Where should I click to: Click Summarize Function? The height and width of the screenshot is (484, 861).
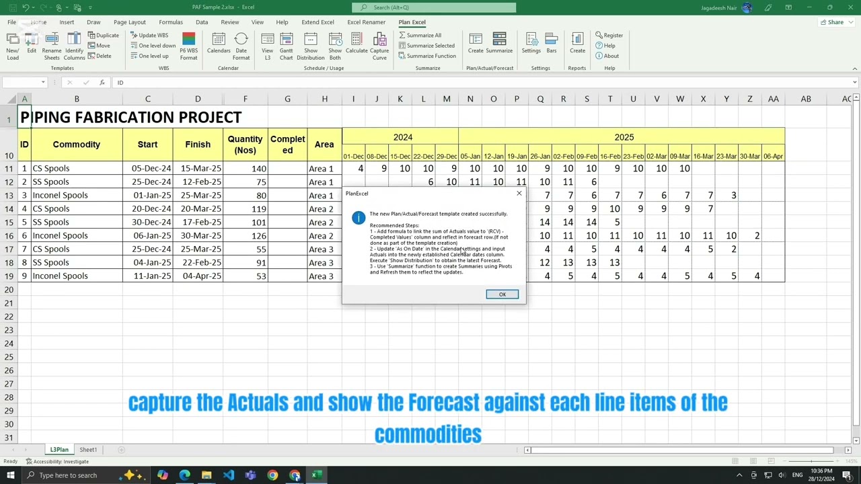pyautogui.click(x=427, y=56)
